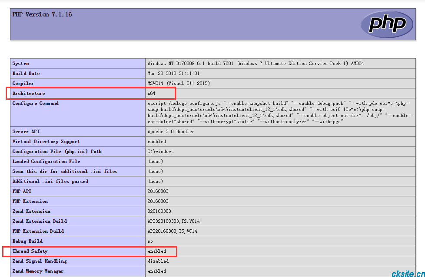Click "Scan this dir for additional .ini files" label

click(65, 172)
